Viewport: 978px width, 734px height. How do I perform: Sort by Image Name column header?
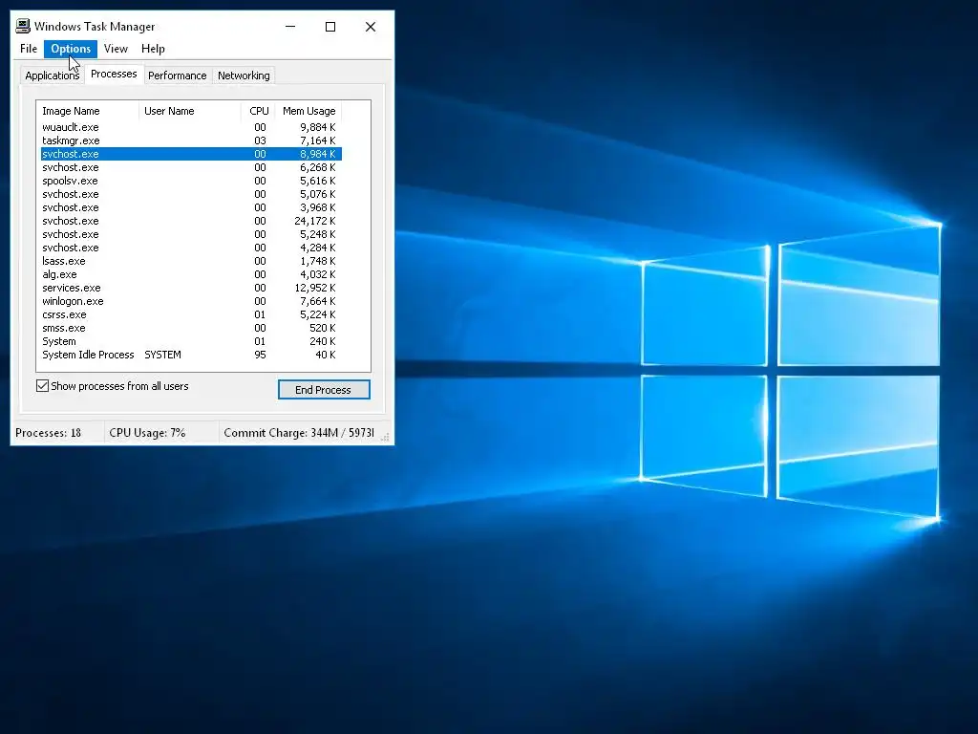tap(87, 111)
